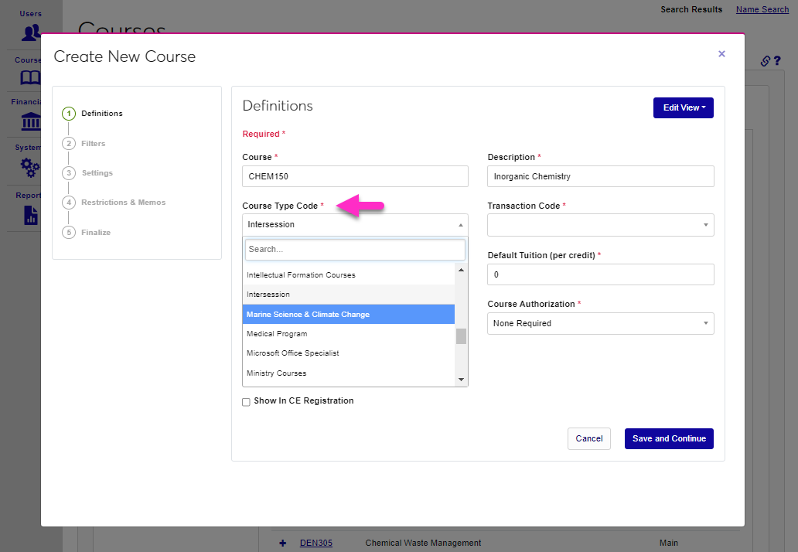Open the Transaction Code dropdown
Viewport: 798px width, 552px height.
click(x=600, y=225)
